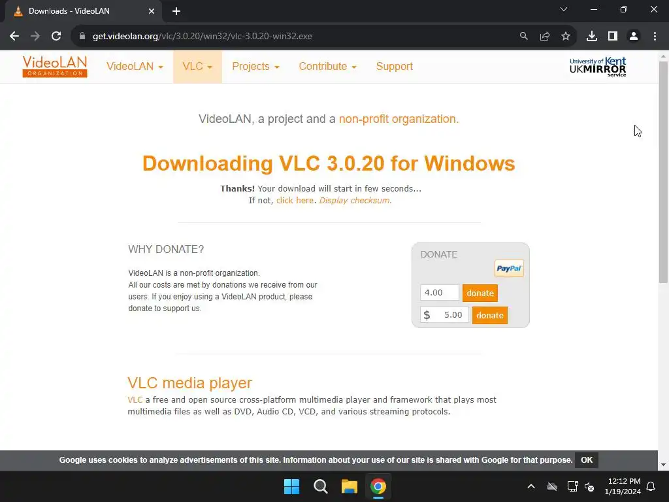Open the tab search chevron
Image resolution: width=669 pixels, height=502 pixels.
[564, 9]
